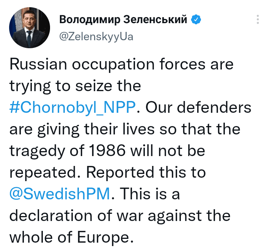273x251 pixels.
Task: Click the line "Russian occupation forces are"
Action: coord(122,64)
